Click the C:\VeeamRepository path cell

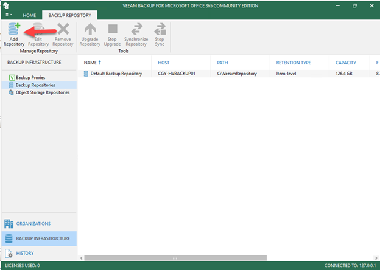click(x=237, y=74)
